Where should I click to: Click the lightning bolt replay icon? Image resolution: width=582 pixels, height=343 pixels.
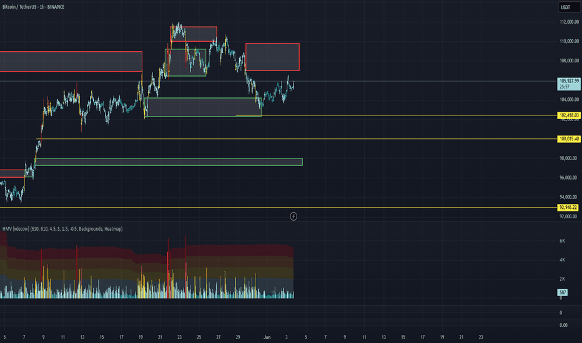click(293, 216)
